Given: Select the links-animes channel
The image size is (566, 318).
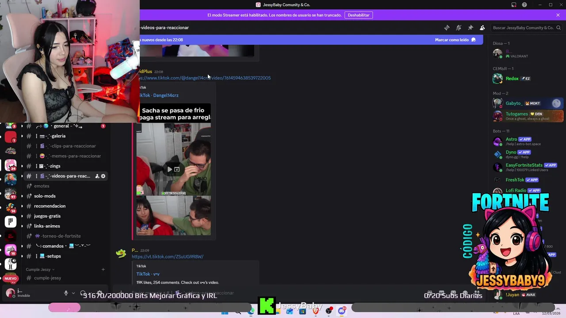Looking at the screenshot, I should point(64,226).
